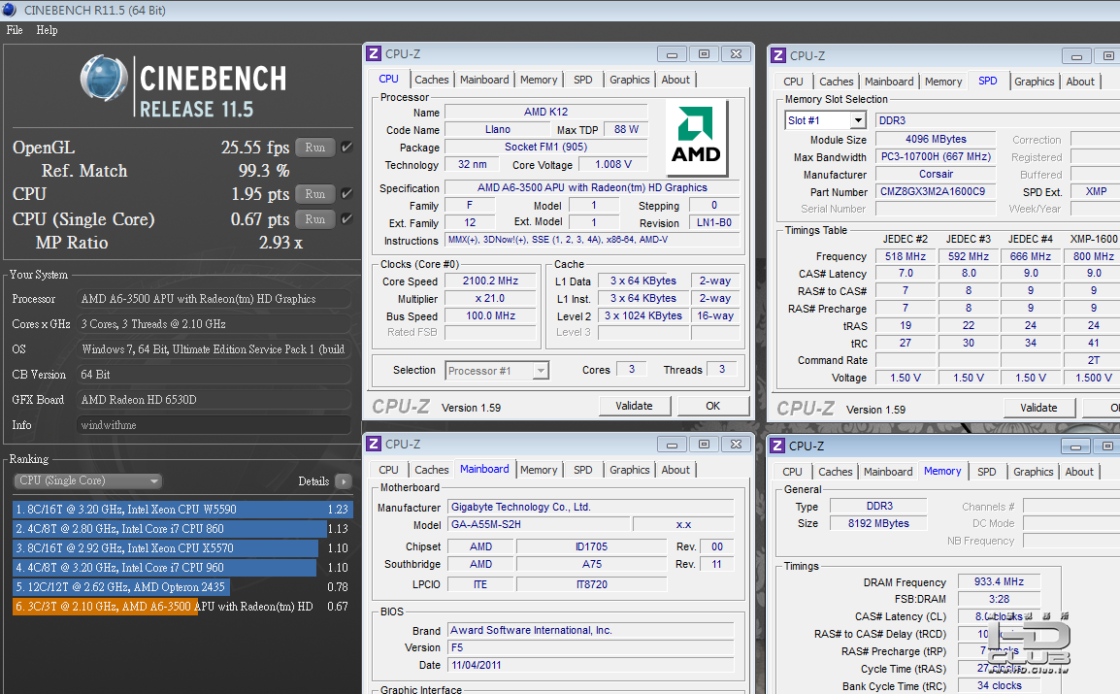The width and height of the screenshot is (1120, 694).
Task: Click memory Size value 8192 MBytes
Action: (878, 523)
